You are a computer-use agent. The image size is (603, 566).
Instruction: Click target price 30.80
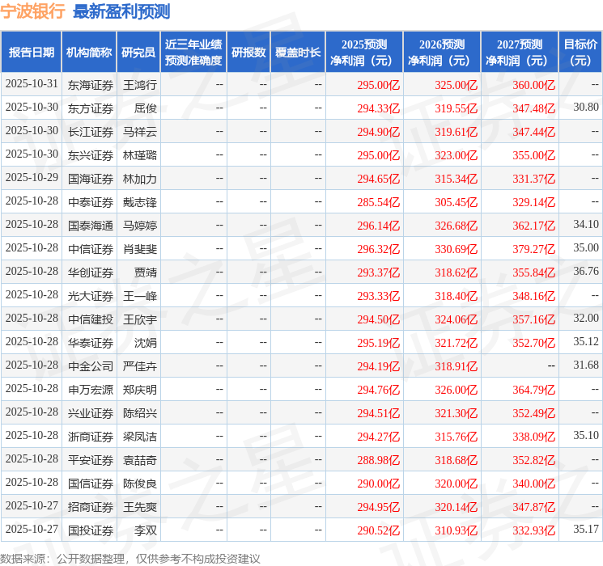coord(586,107)
